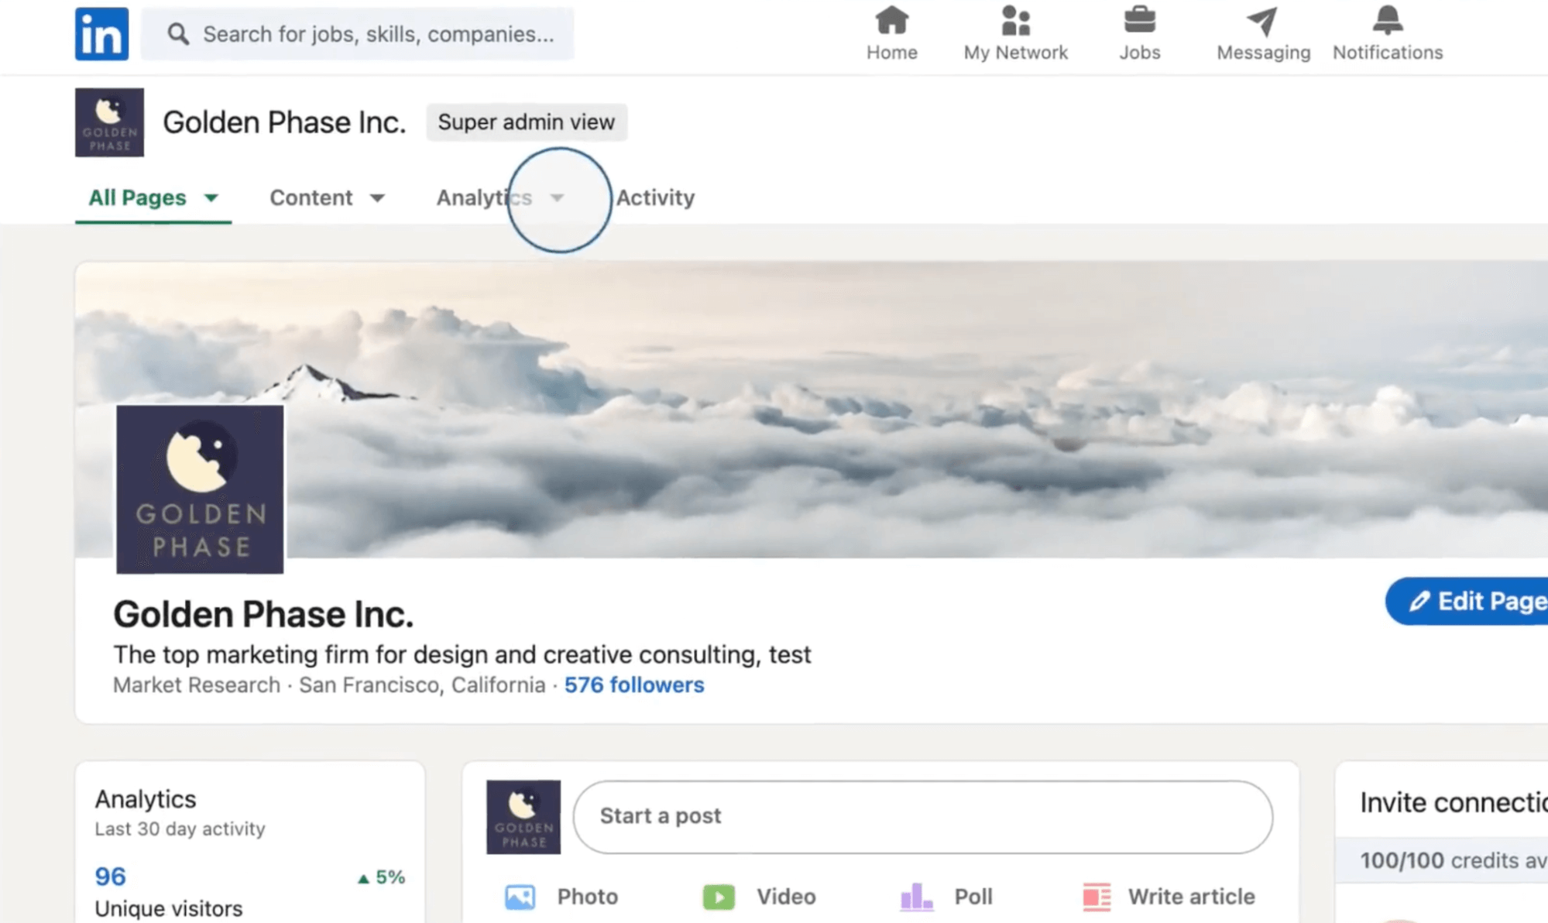Expand the All Pages dropdown
Image resolution: width=1548 pixels, height=923 pixels.
(152, 197)
